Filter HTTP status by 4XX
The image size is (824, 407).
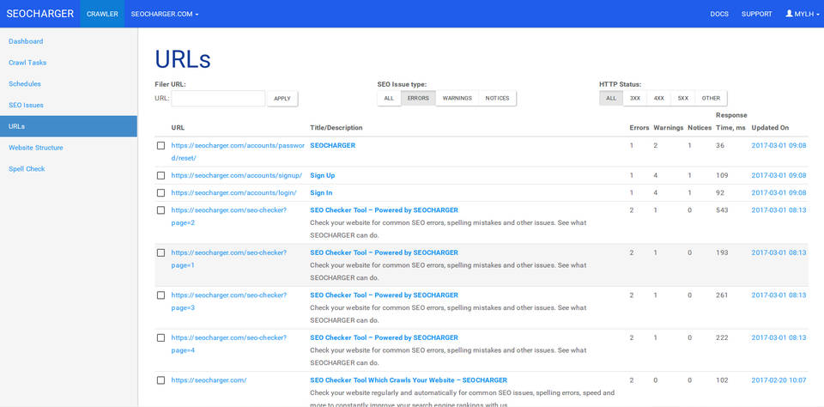pos(658,99)
